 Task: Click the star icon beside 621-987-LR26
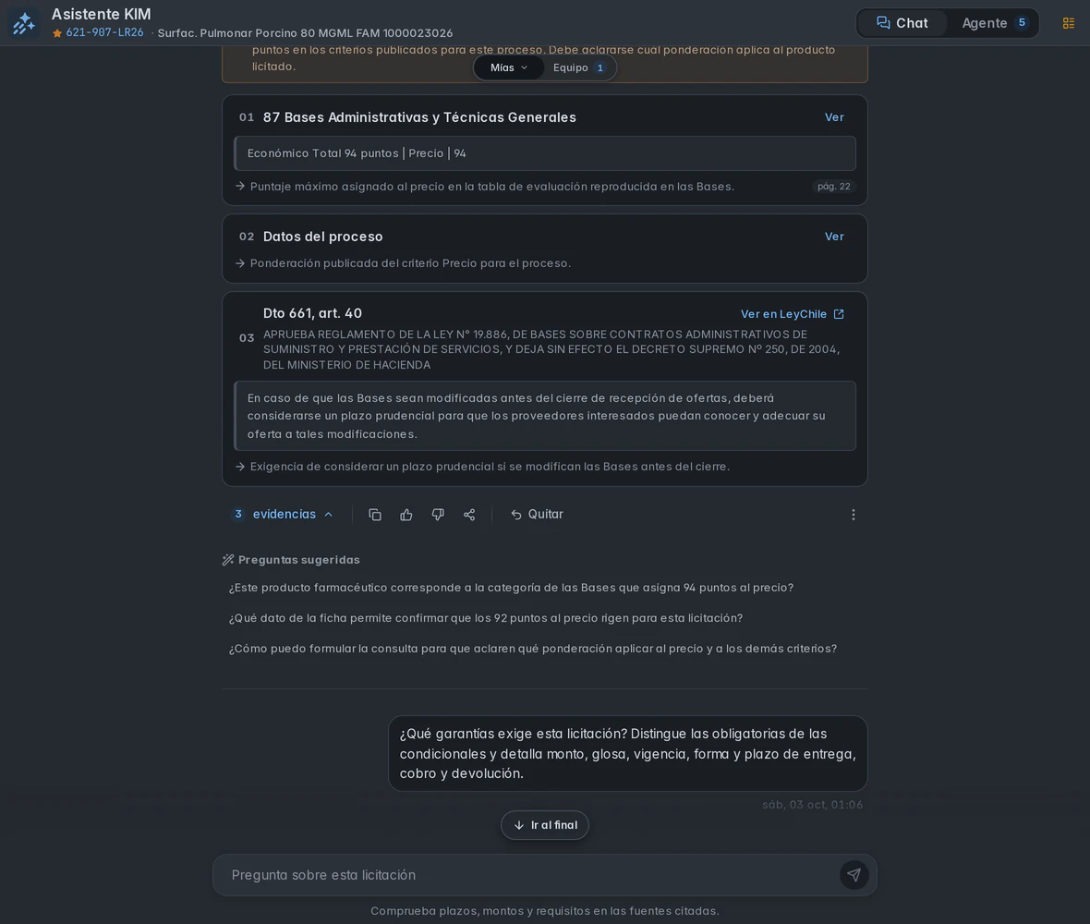pos(57,33)
